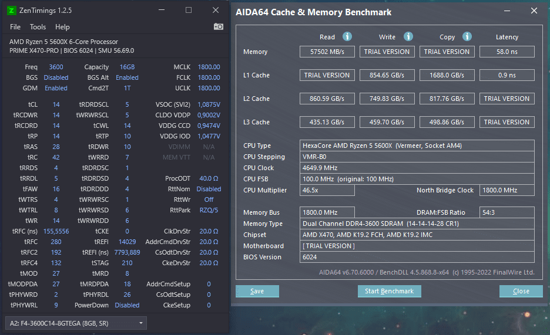Click the Cmd2T value 1T
This screenshot has height=335, width=550.
click(127, 88)
